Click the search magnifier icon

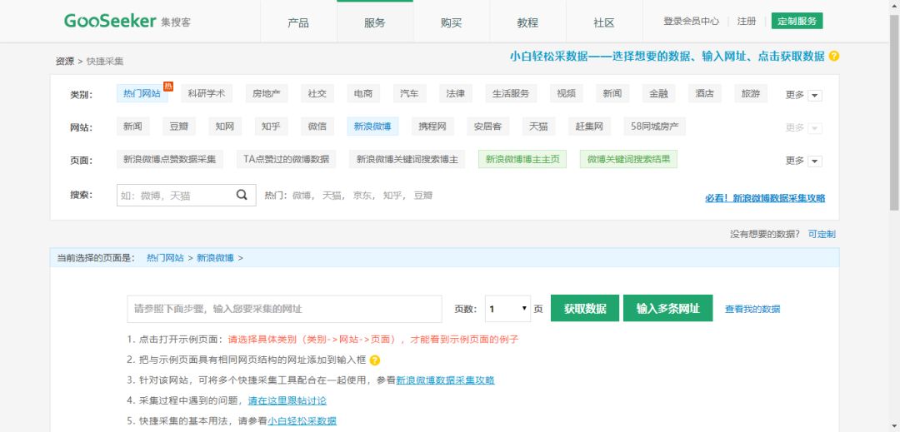[x=242, y=195]
